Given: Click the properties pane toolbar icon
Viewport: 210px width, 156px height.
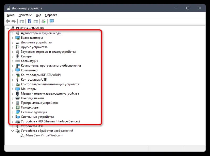Looking at the screenshot, I should pyautogui.click(x=36, y=21).
